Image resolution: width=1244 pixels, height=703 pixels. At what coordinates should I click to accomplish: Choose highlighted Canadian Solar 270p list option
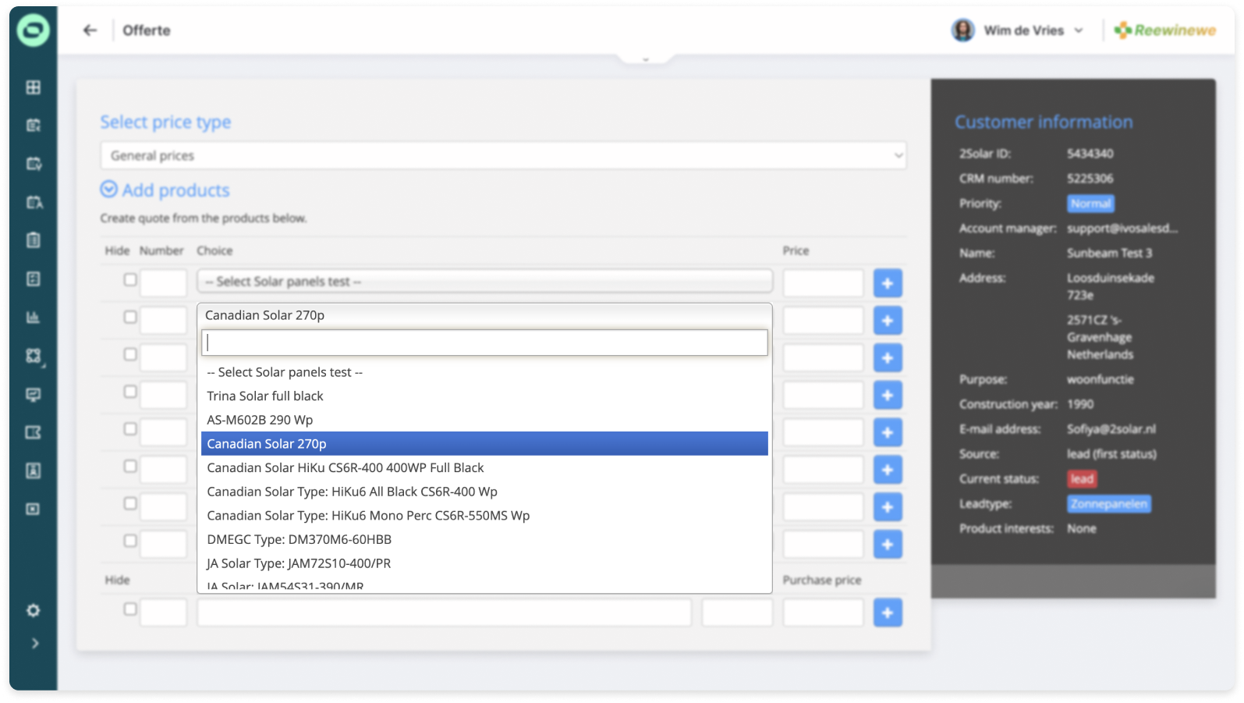(x=484, y=444)
